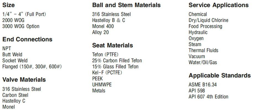Click the Kel-F (PCTFE) entry

(x=107, y=73)
